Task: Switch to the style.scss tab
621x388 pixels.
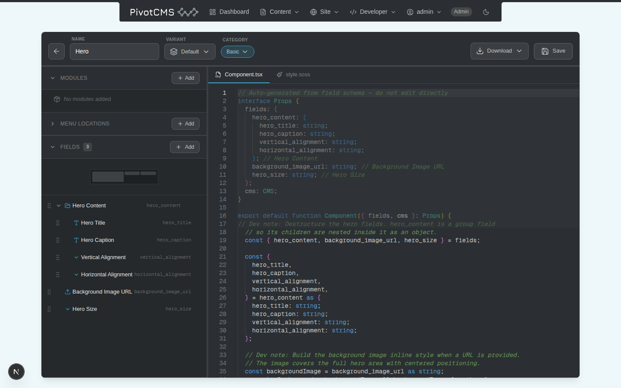Action: pos(293,75)
